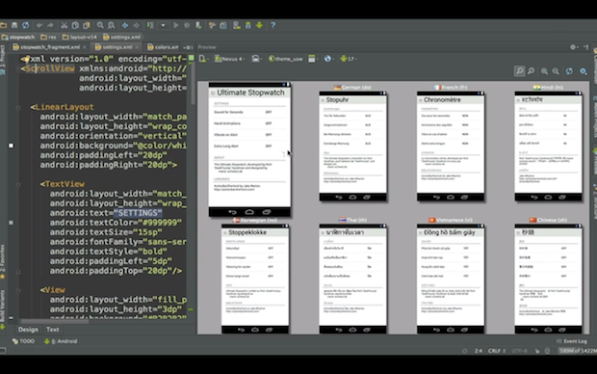Select the layout-v14 breadcrumb folder
The height and width of the screenshot is (374, 597).
pyautogui.click(x=80, y=37)
